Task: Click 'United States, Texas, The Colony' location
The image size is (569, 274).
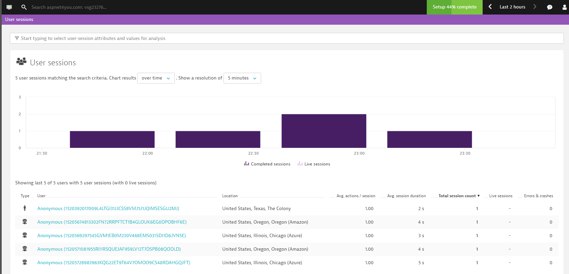Action: coord(256,209)
